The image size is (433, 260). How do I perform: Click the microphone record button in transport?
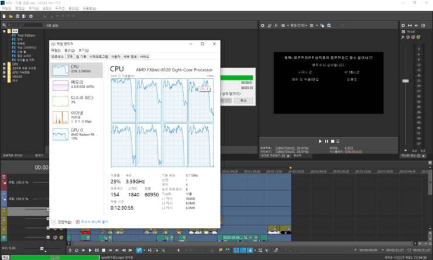click(70, 250)
